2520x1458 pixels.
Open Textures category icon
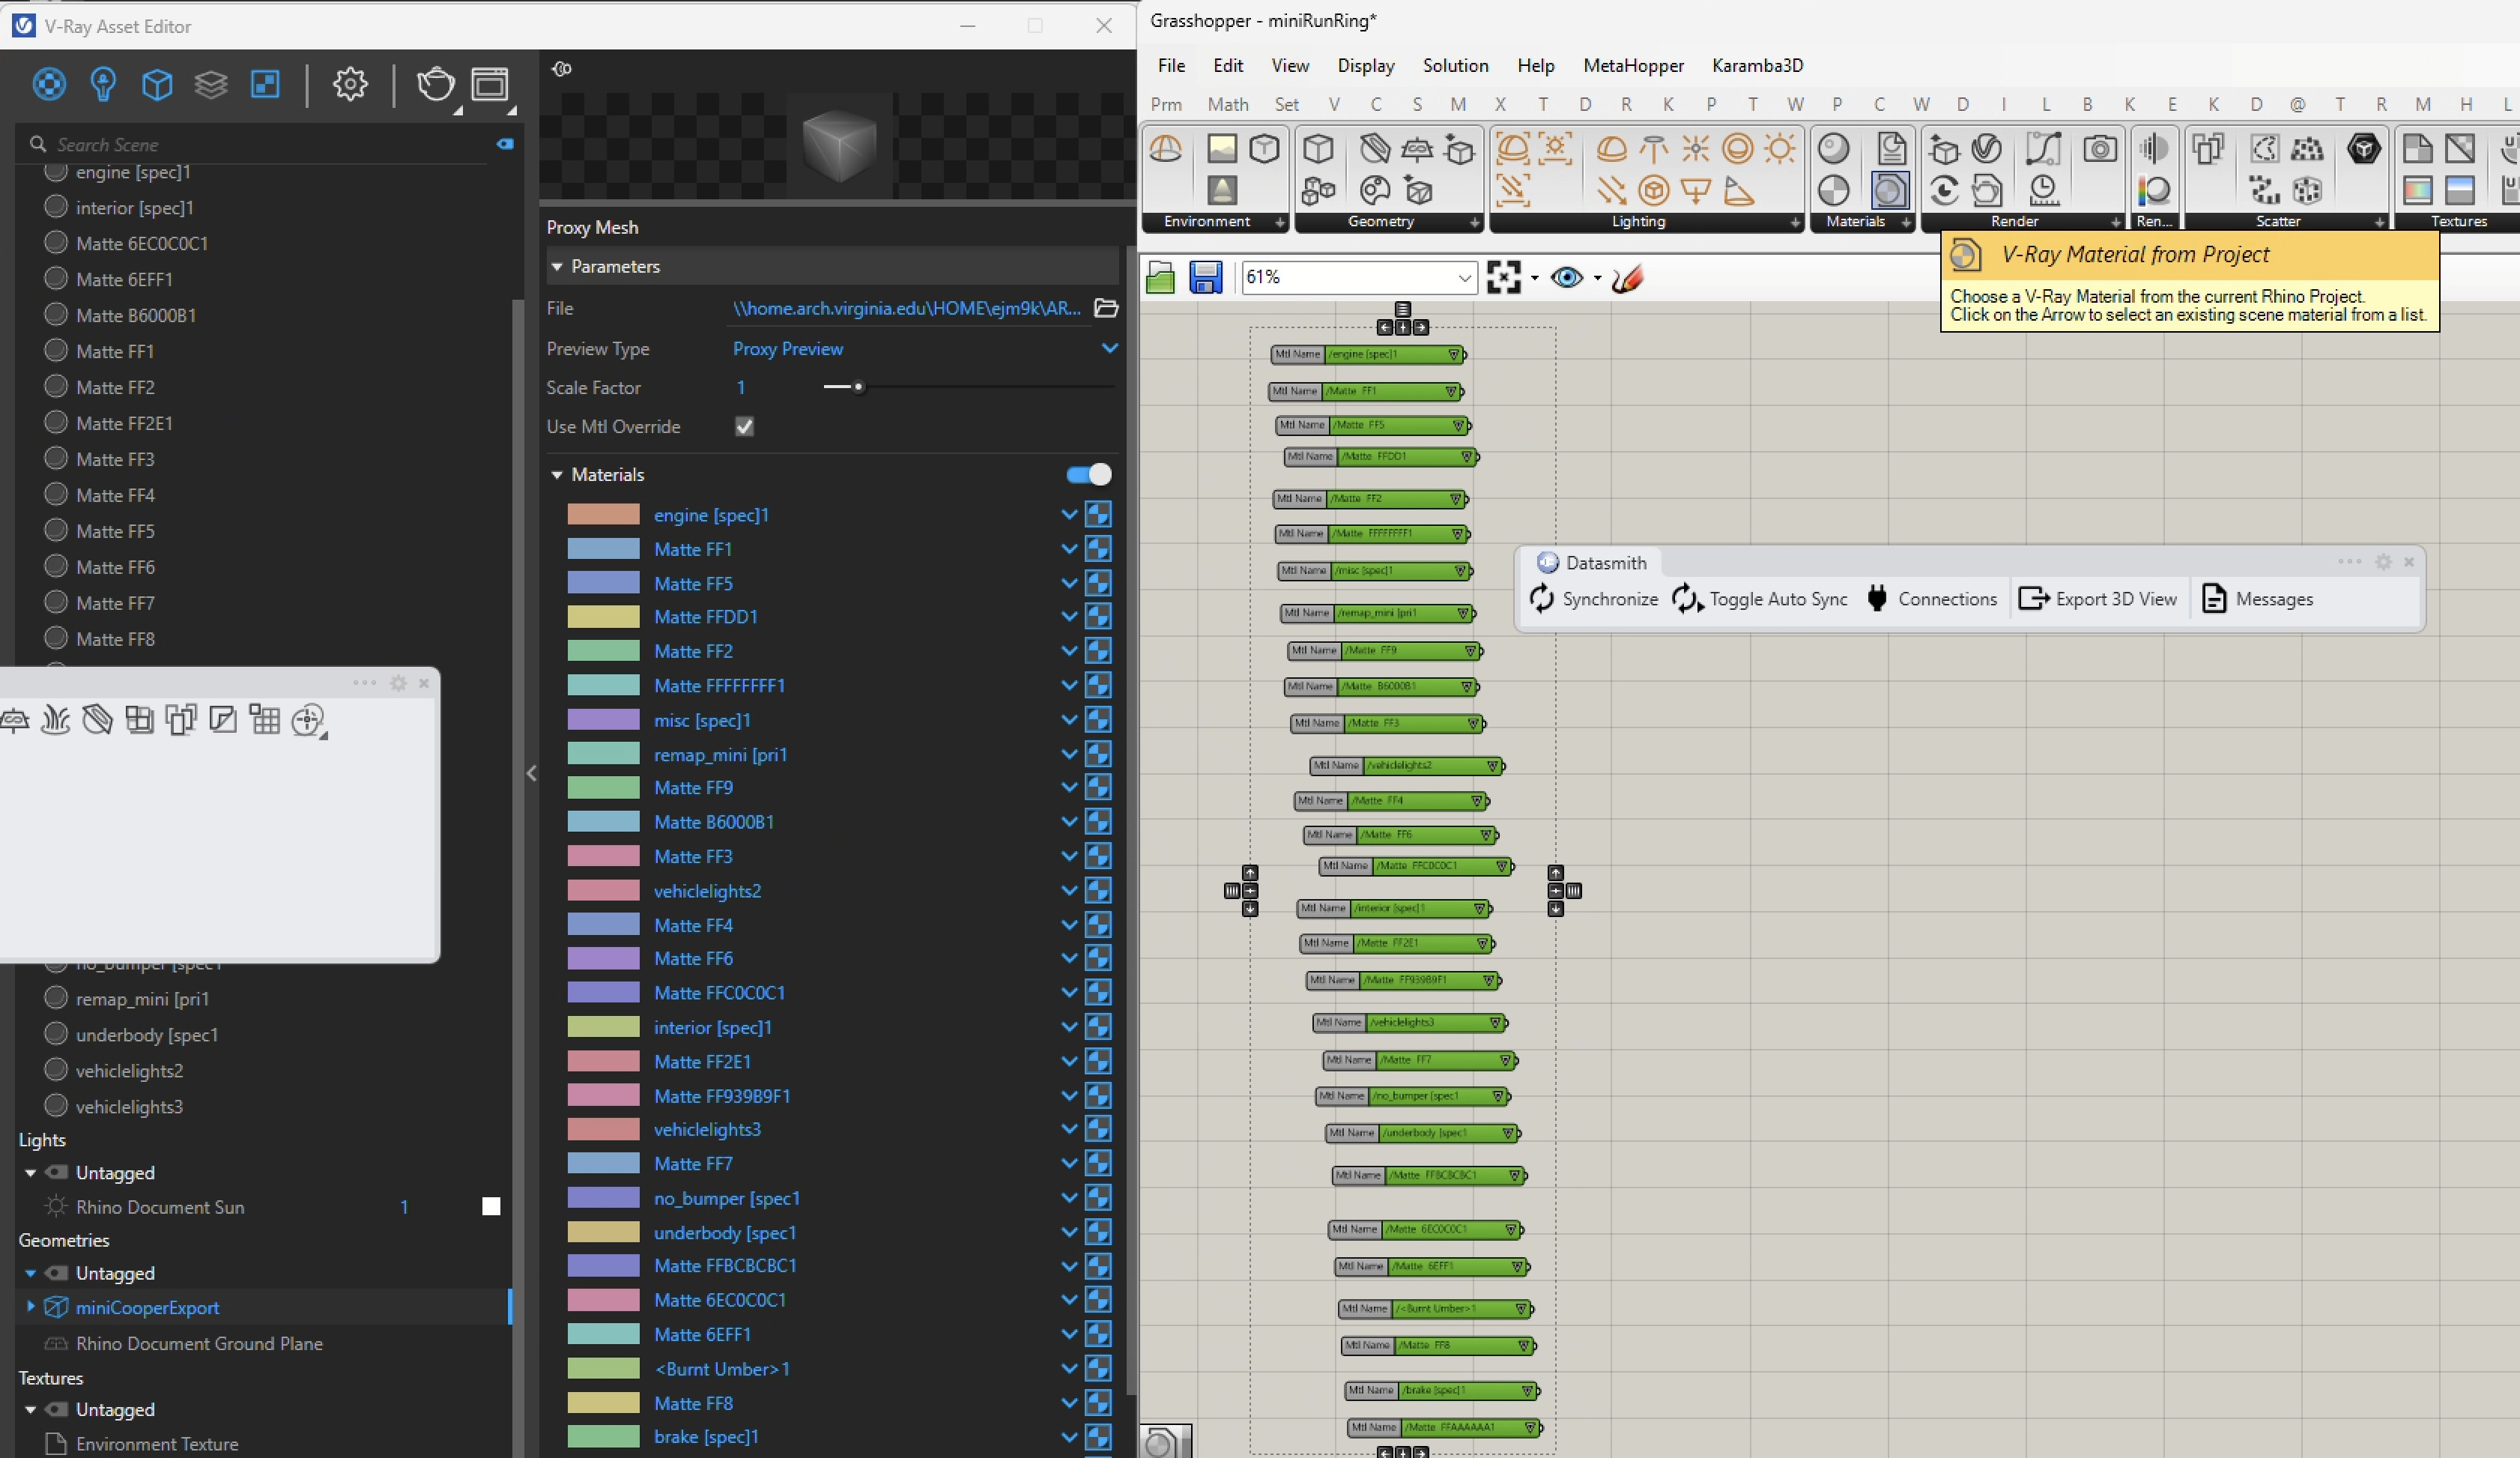(x=265, y=84)
